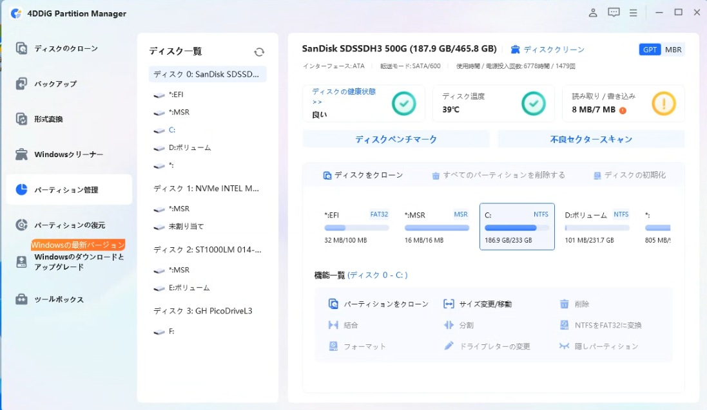Viewport: 707px width, 410px height.
Task: Select the 805 MB partition card
Action: [657, 227]
